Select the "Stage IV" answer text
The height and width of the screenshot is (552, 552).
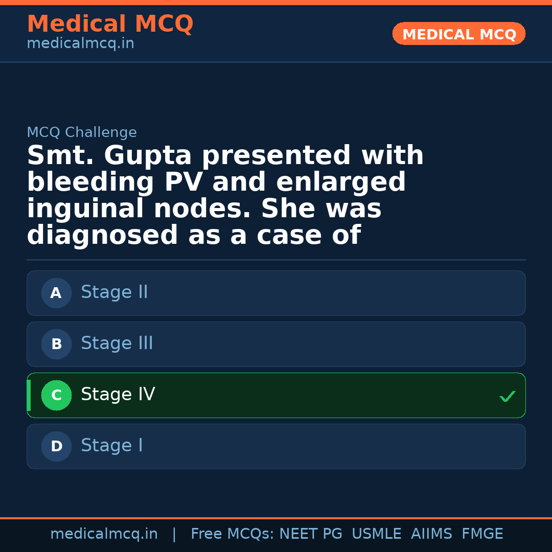coord(118,395)
